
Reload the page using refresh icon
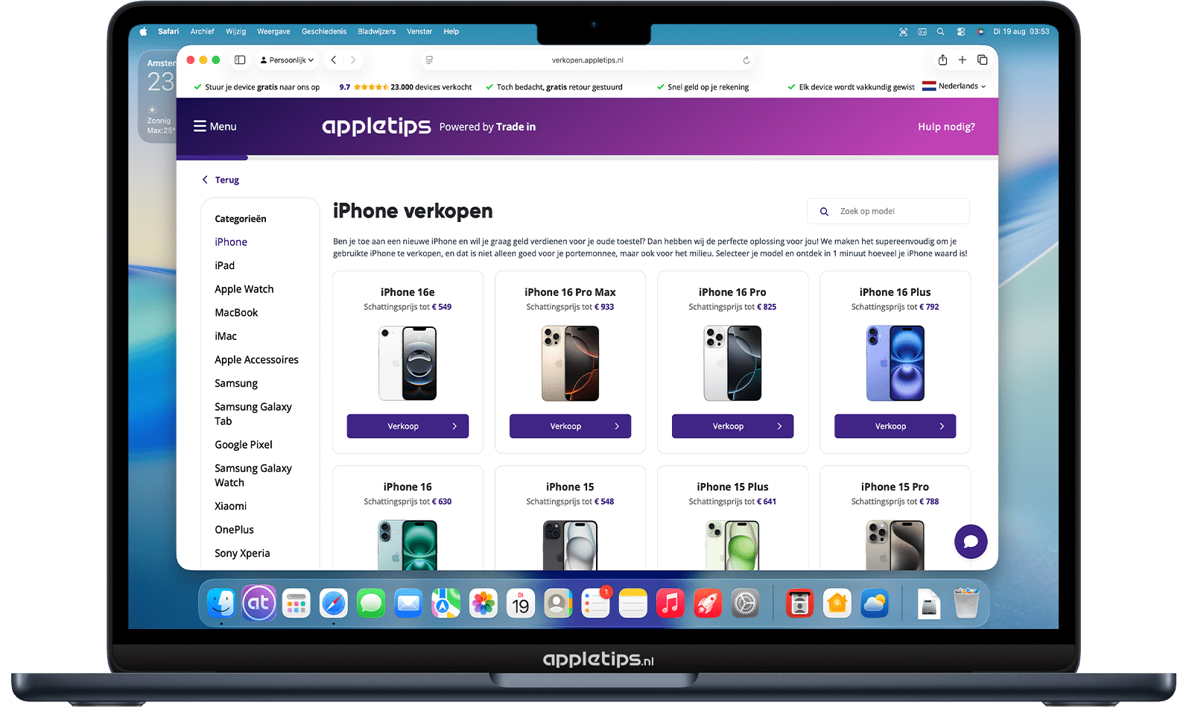(x=746, y=60)
